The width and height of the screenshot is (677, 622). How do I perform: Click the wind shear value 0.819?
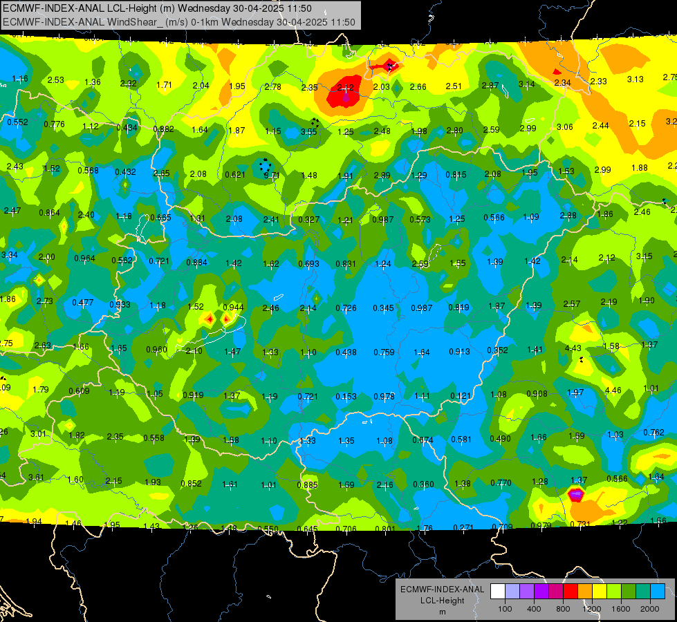459,308
